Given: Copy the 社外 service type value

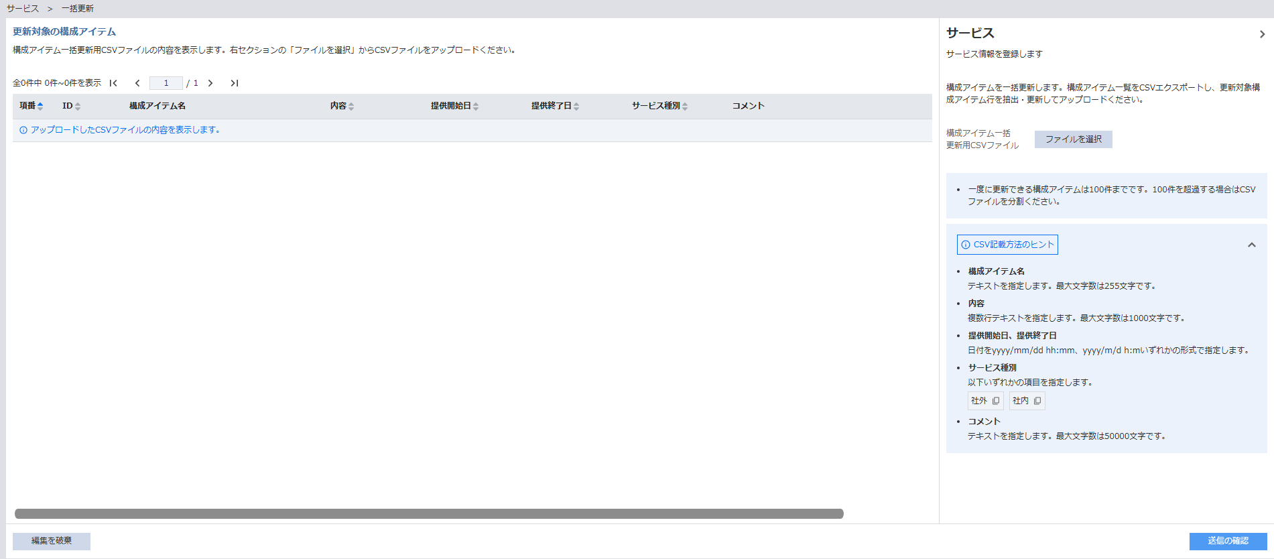Looking at the screenshot, I should point(996,401).
